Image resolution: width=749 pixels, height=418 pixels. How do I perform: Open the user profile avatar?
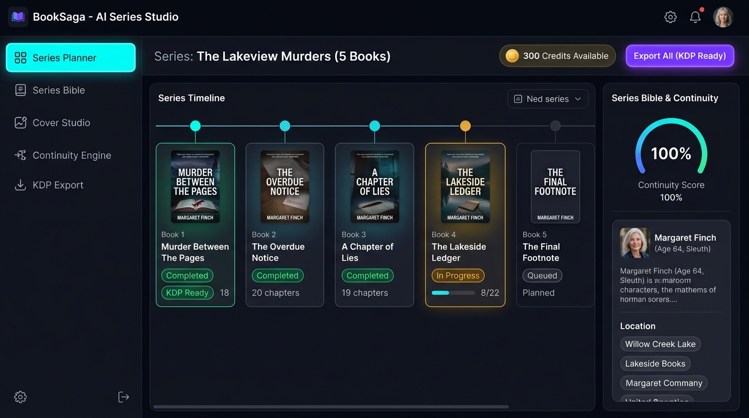point(723,17)
